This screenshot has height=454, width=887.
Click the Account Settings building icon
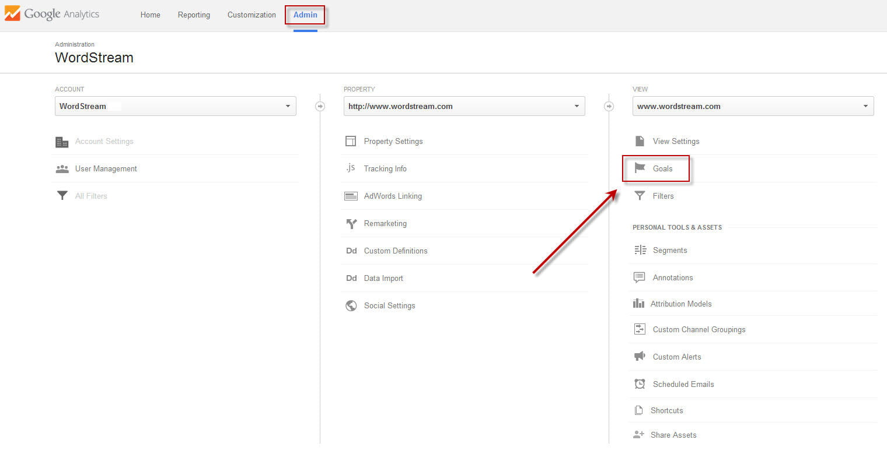pos(62,142)
